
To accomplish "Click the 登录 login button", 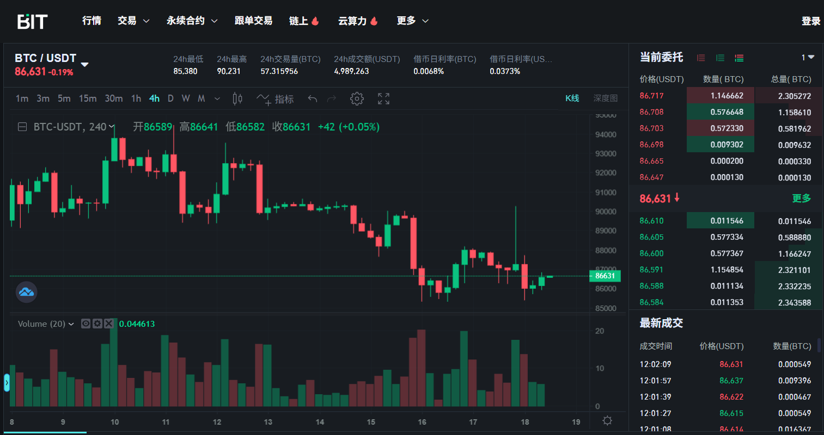I will [x=810, y=21].
